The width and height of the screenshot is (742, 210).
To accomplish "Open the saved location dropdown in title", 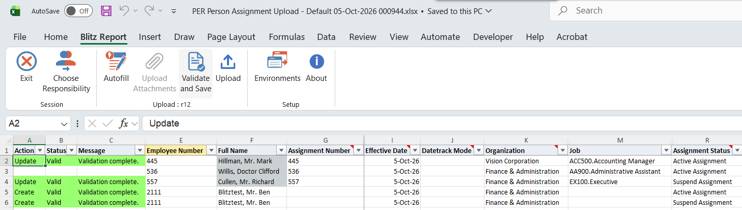I will (488, 11).
